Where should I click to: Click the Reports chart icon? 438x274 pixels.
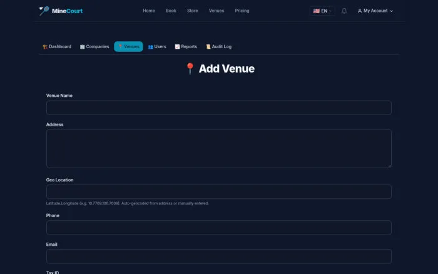coord(177,47)
